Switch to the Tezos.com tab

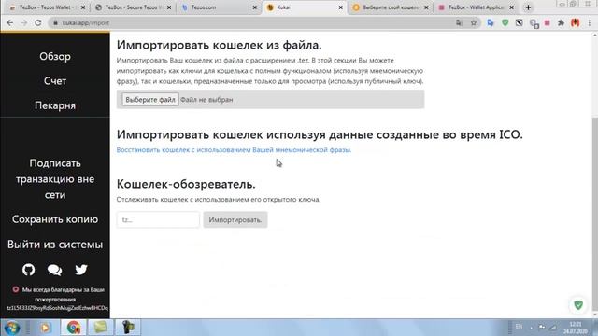click(220, 7)
